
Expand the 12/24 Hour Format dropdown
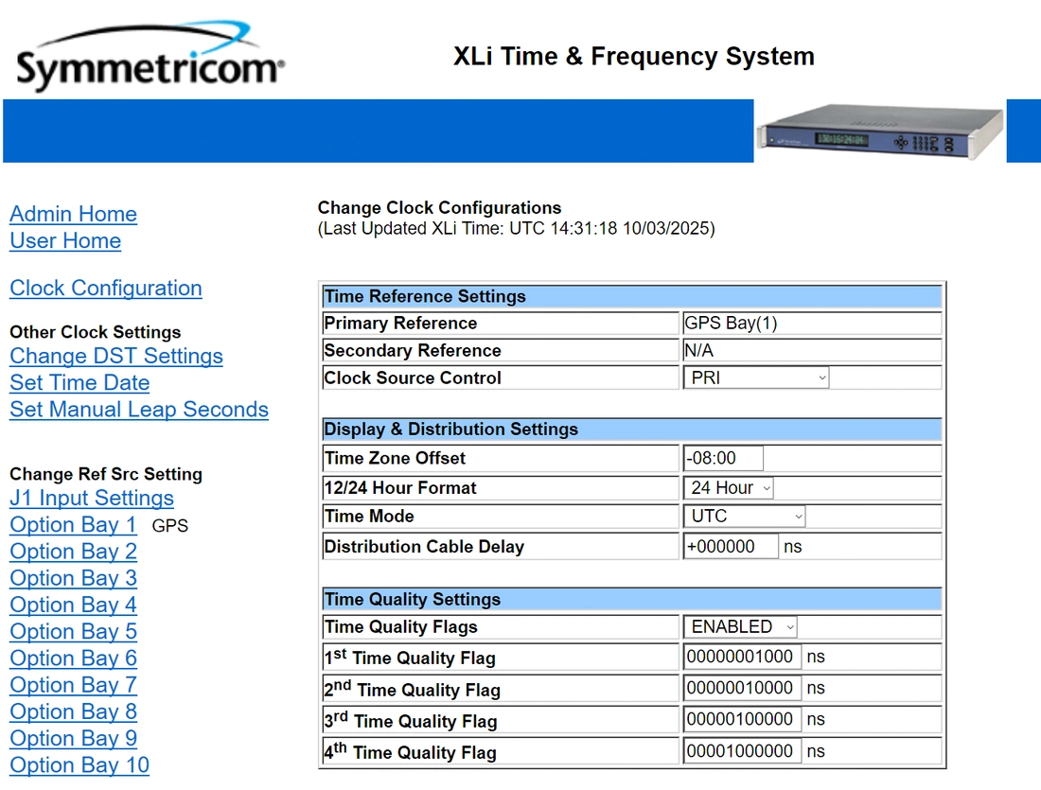pos(728,488)
